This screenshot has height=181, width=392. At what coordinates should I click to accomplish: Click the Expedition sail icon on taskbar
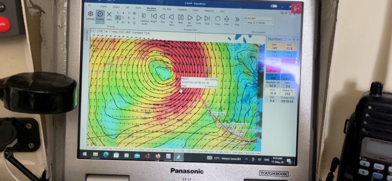178,157
